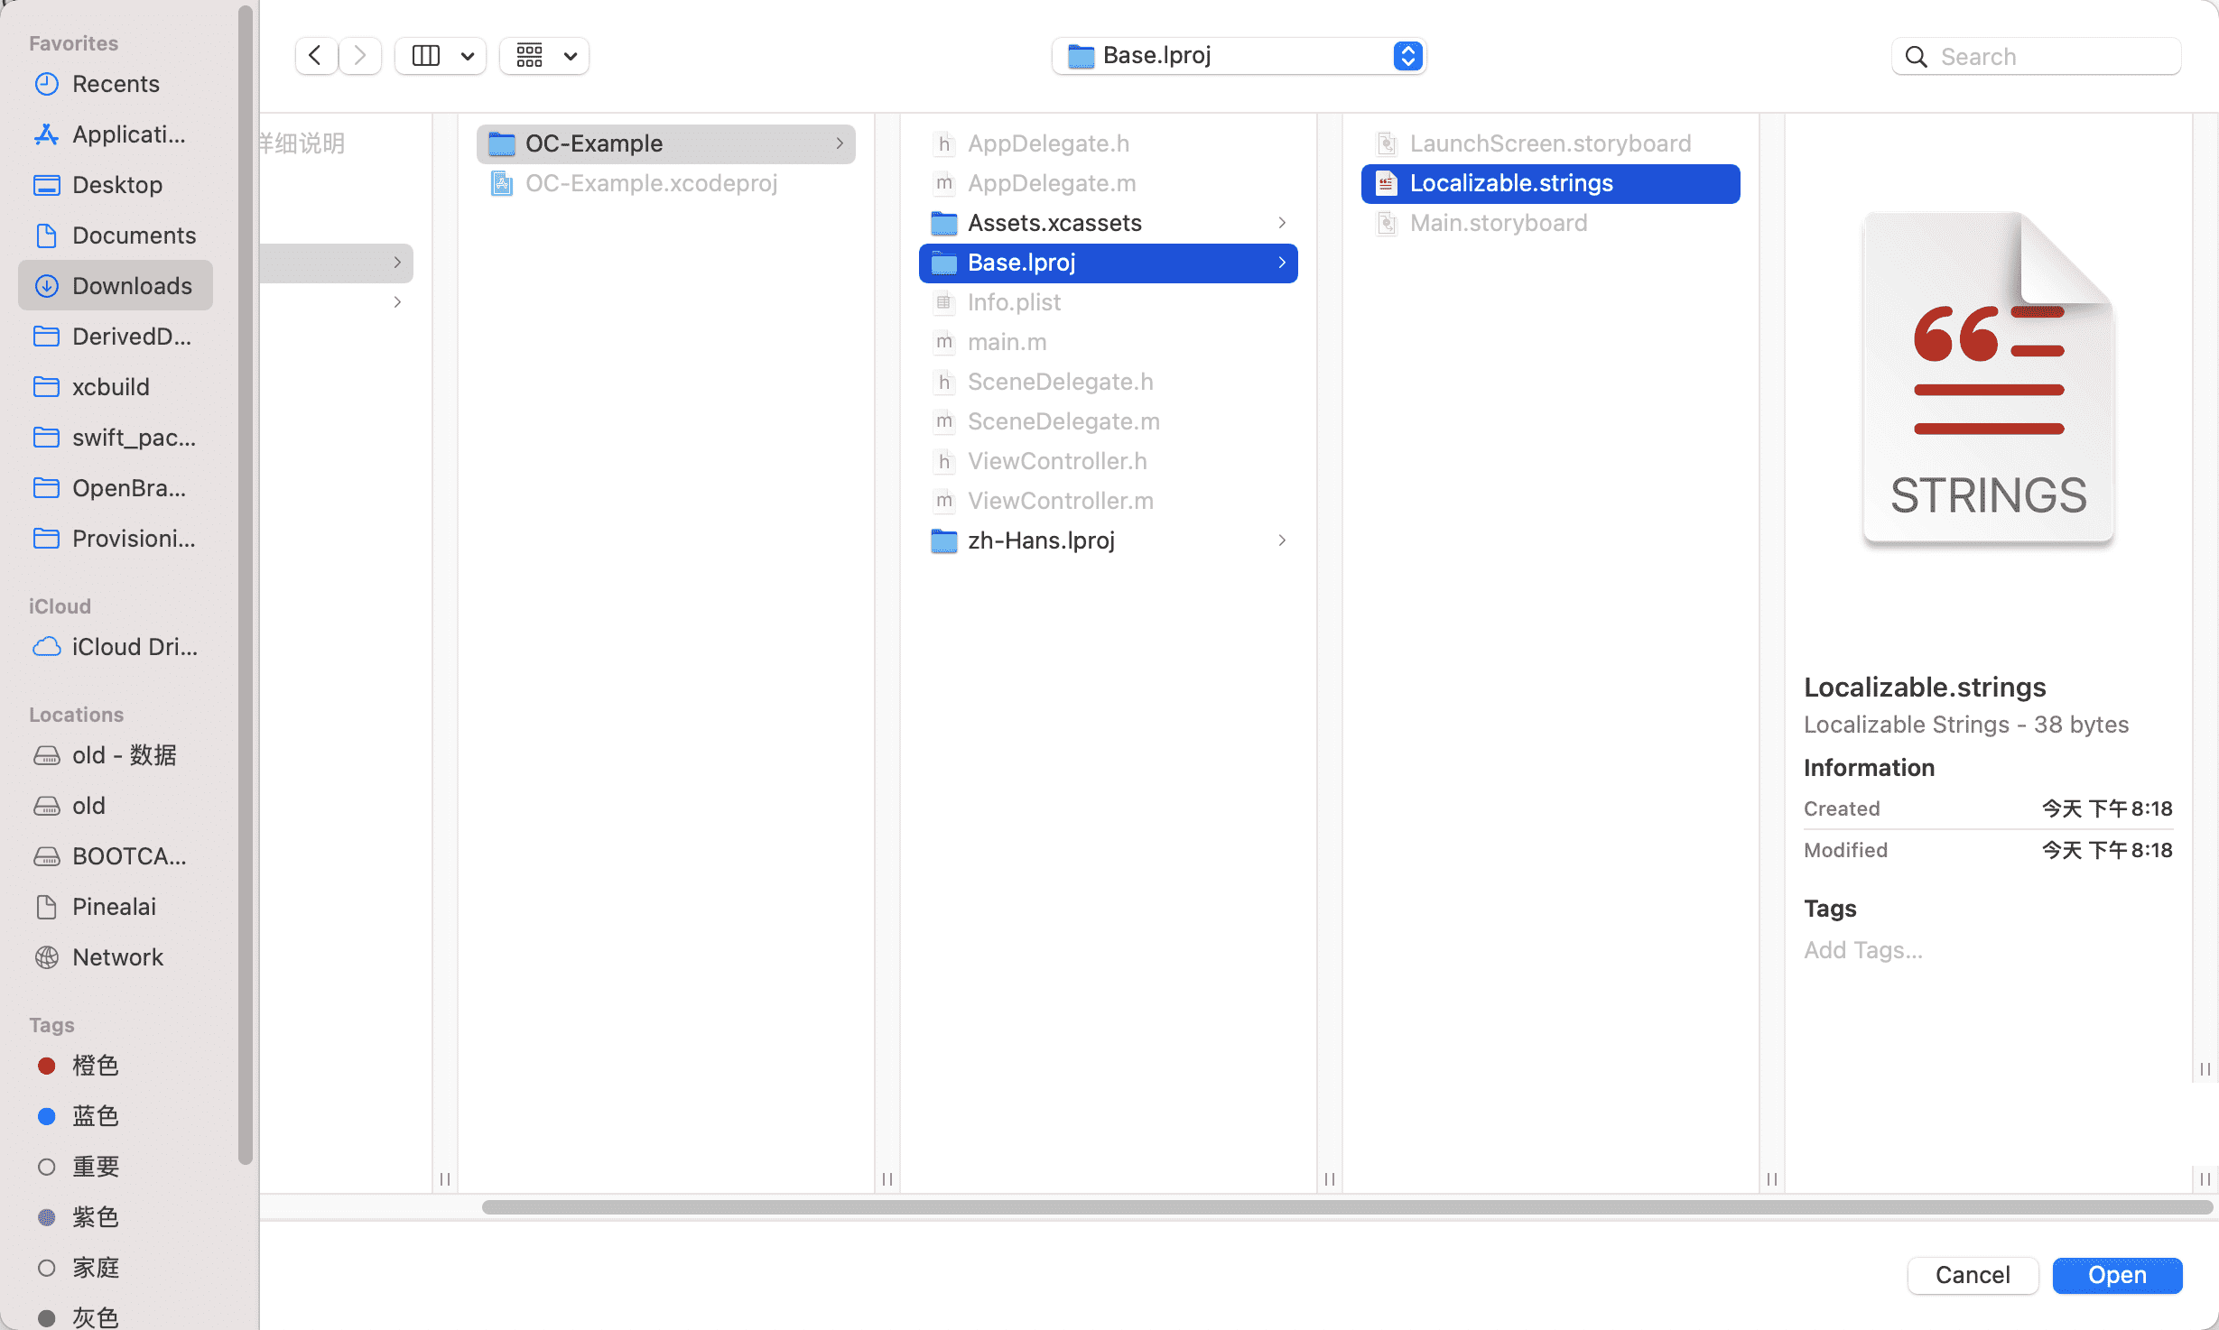This screenshot has height=1330, width=2219.
Task: Expand the Assets.xcassets folder arrow
Action: (1283, 222)
